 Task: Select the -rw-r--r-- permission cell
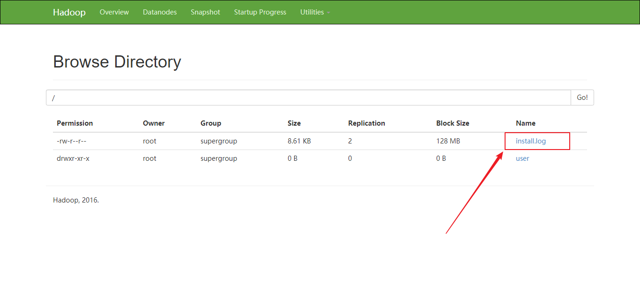pyautogui.click(x=72, y=141)
